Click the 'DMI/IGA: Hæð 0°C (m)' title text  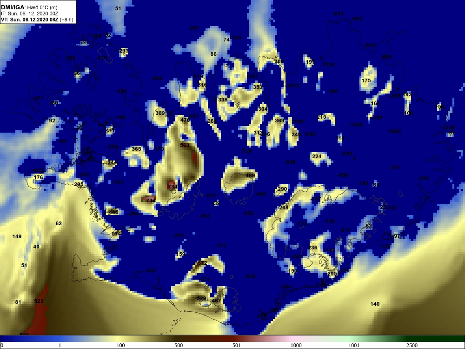(x=29, y=7)
